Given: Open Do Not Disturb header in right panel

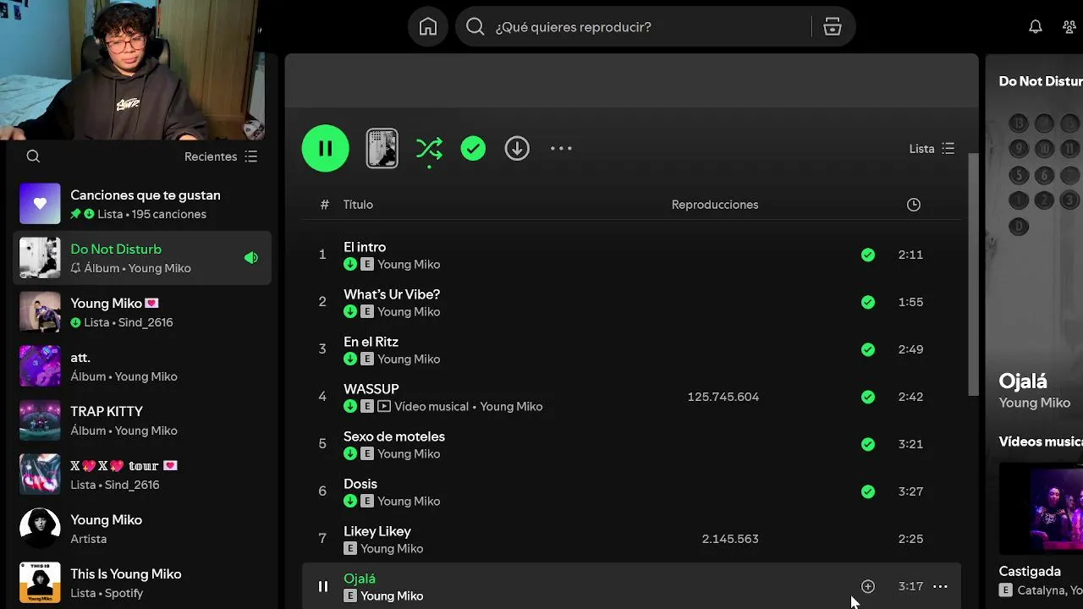Looking at the screenshot, I should click(x=1041, y=81).
